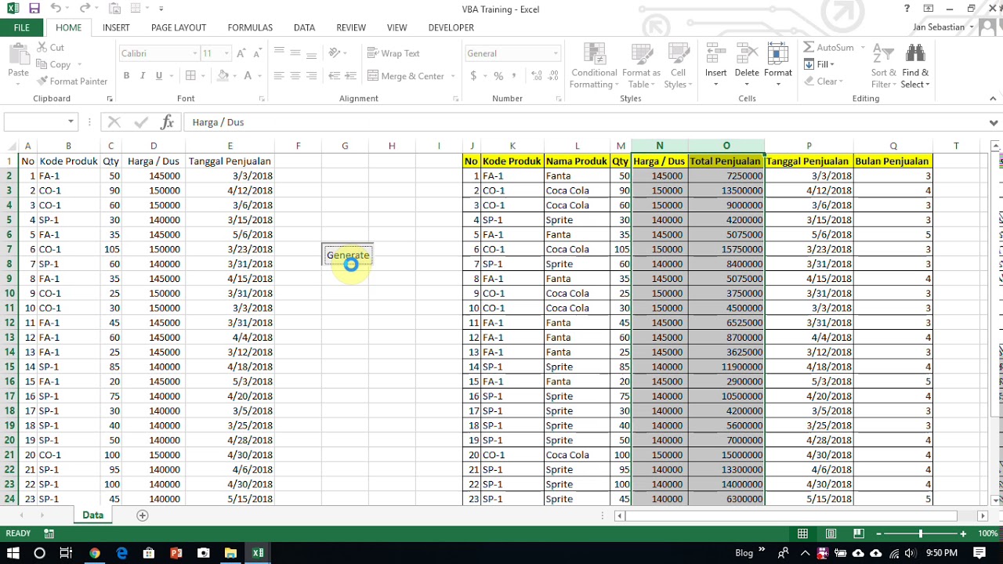The width and height of the screenshot is (1003, 564).
Task: Open the font size dropdown
Action: point(226,53)
